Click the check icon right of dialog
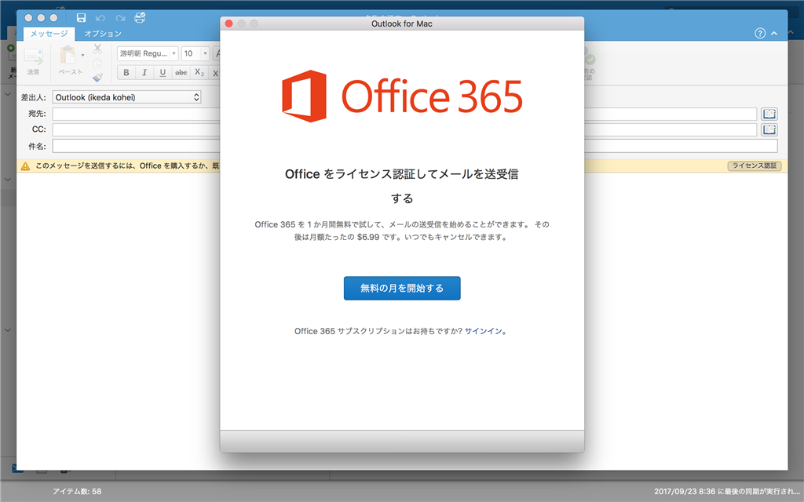Image resolution: width=804 pixels, height=502 pixels. pos(590,60)
